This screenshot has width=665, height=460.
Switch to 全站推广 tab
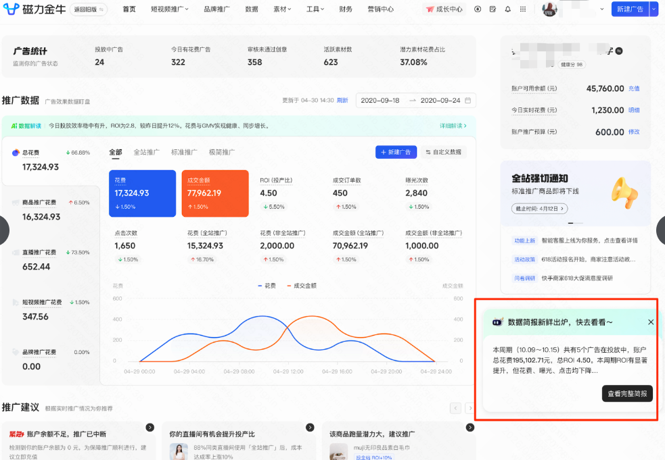(x=146, y=152)
